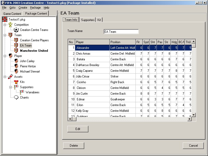Click the Delete button

coord(74,146)
